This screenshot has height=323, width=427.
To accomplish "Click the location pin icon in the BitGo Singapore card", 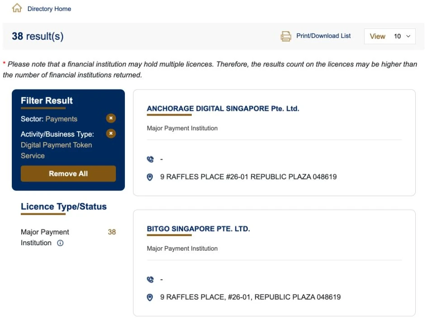I will (x=150, y=297).
